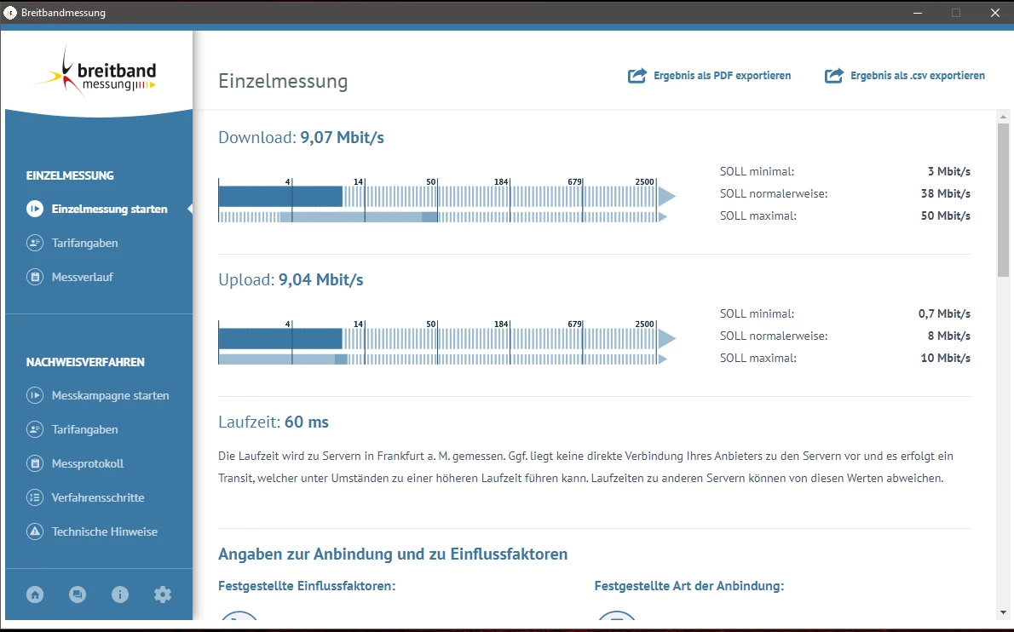The image size is (1014, 632).
Task: Click the upload speed gauge bar
Action: click(447, 342)
